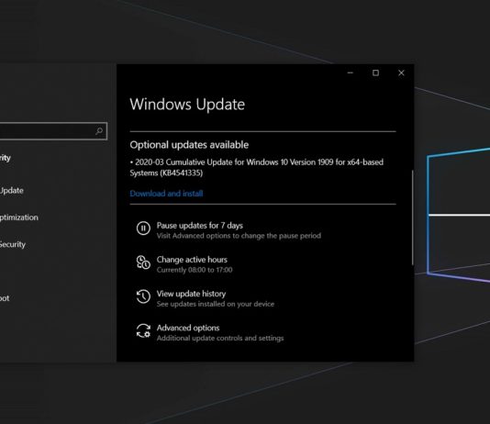490x424 pixels.
Task: Select the sidebar item ending in 'oot'
Action: [x=5, y=298]
